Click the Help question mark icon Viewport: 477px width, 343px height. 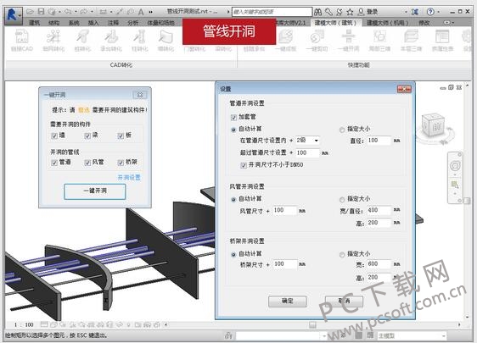430,12
